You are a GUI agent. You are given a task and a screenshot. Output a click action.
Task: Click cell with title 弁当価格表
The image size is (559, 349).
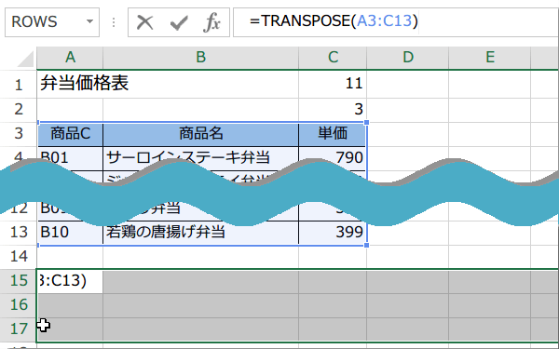(84, 84)
